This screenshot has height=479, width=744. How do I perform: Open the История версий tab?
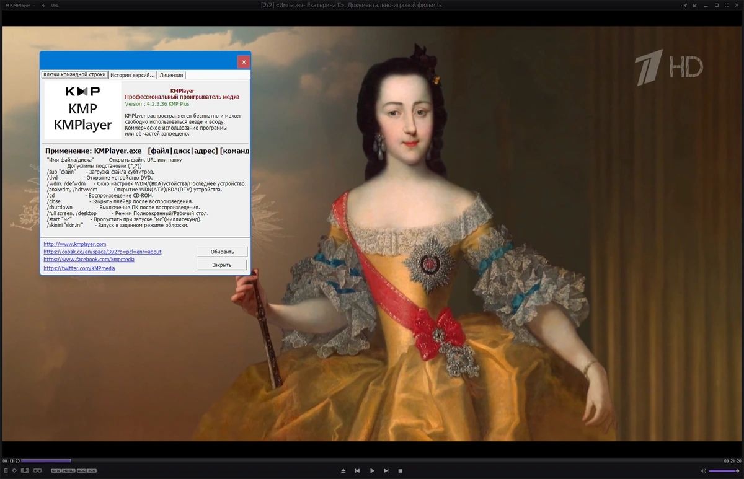(x=133, y=75)
